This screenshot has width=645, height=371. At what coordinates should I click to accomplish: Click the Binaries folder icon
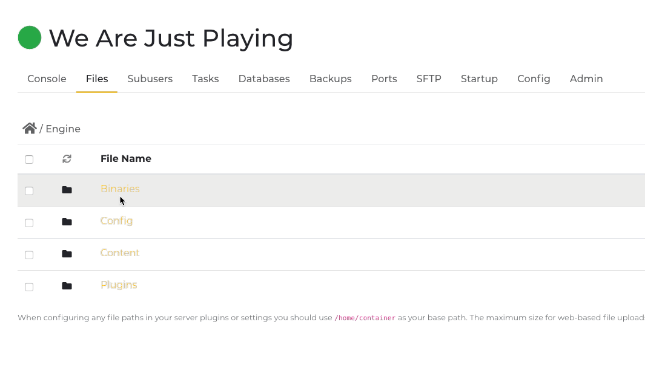(x=67, y=190)
